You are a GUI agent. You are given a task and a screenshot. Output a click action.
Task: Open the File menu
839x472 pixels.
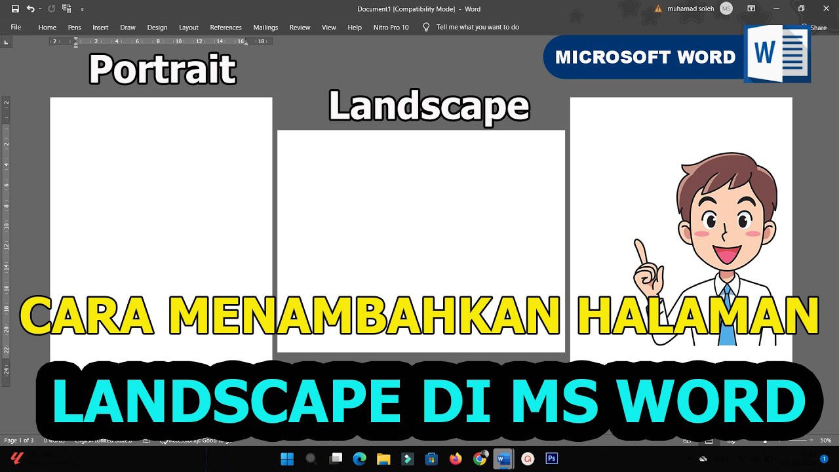(16, 28)
